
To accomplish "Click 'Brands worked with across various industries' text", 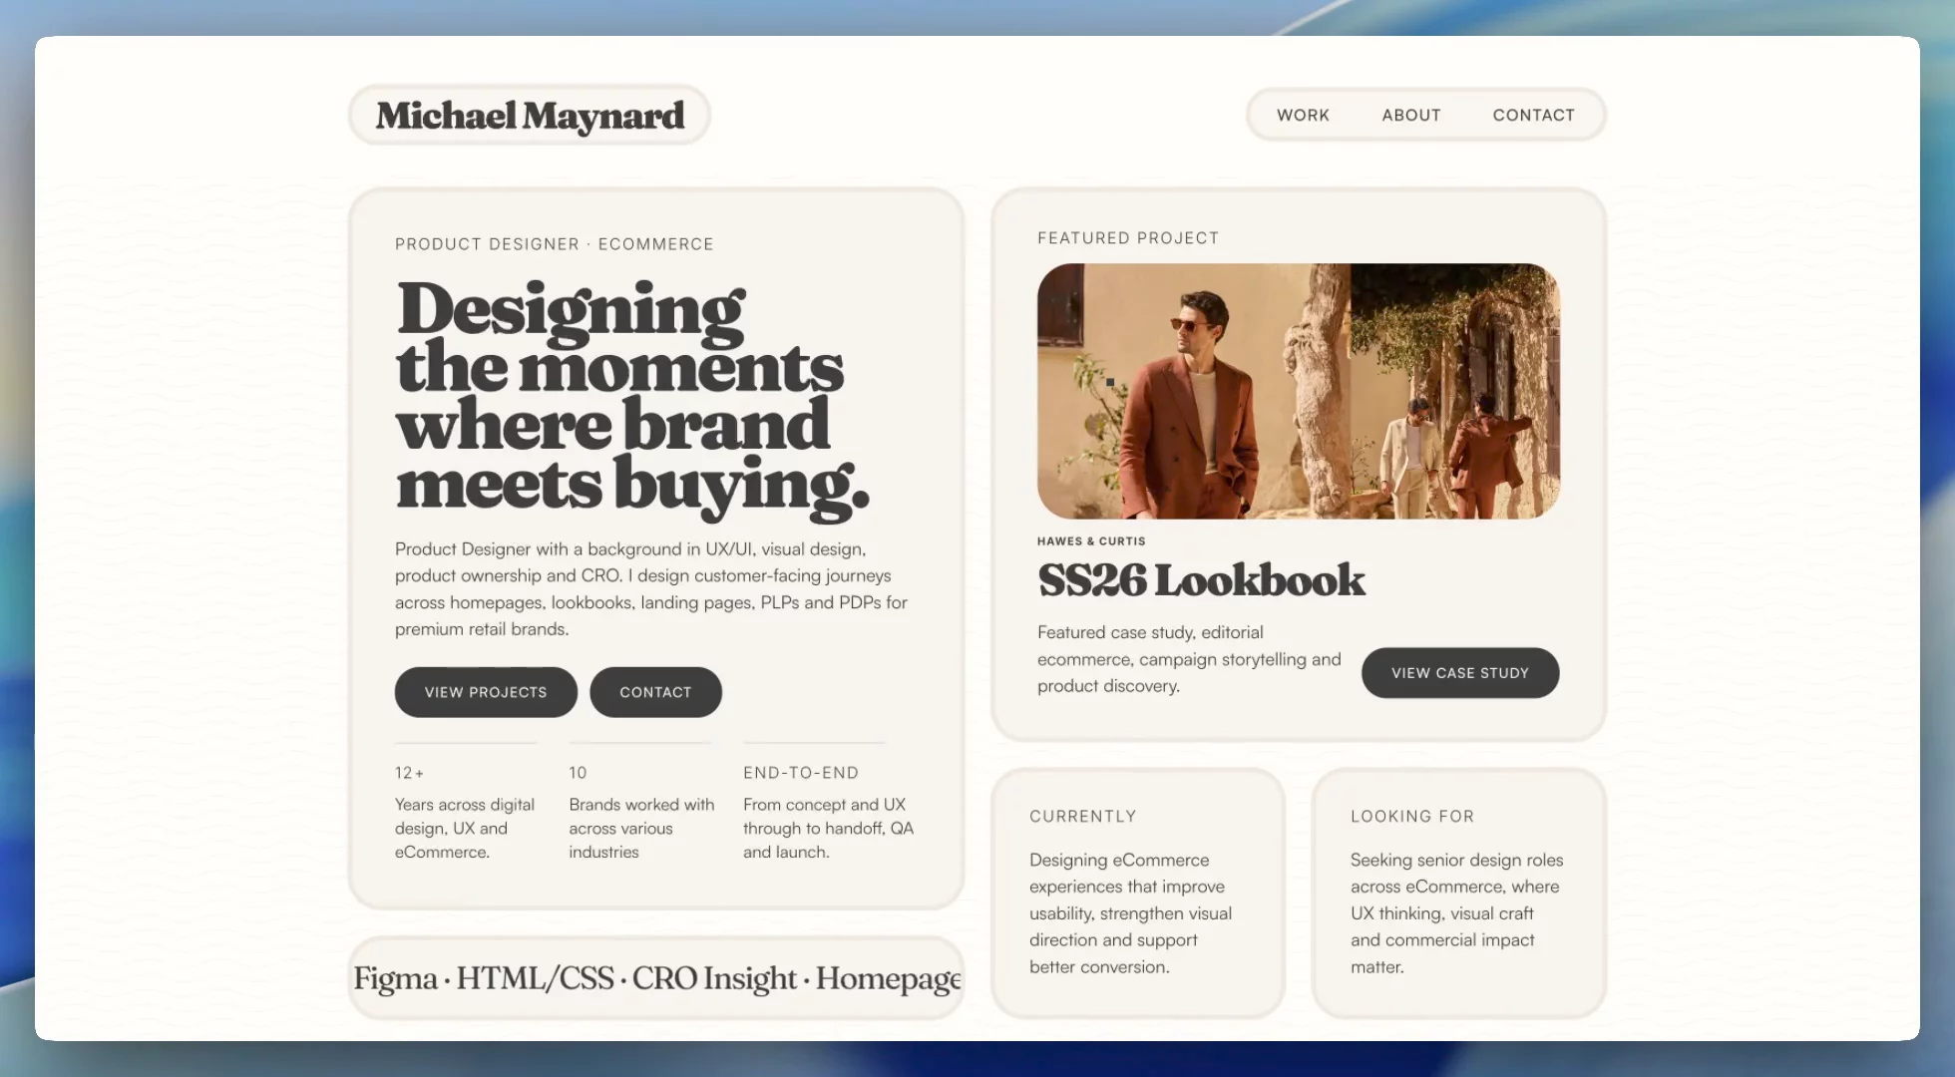I will 641,829.
